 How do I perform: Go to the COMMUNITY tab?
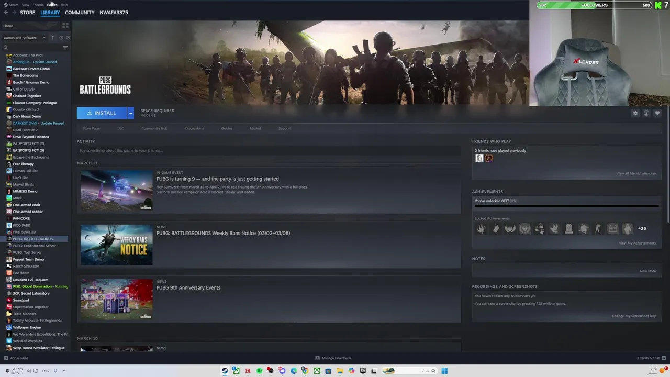coord(80,13)
